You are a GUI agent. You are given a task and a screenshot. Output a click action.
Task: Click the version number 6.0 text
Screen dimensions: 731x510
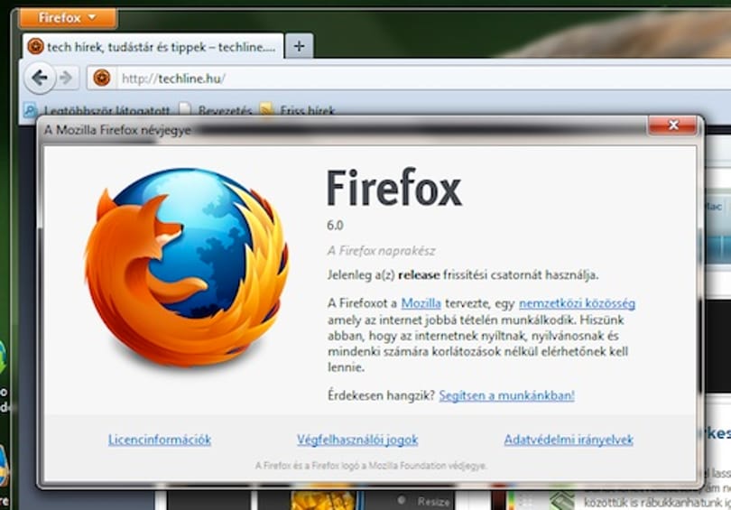[335, 226]
